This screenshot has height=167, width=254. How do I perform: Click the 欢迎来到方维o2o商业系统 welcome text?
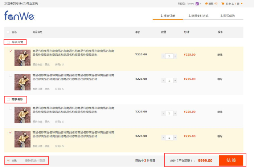[21, 3]
